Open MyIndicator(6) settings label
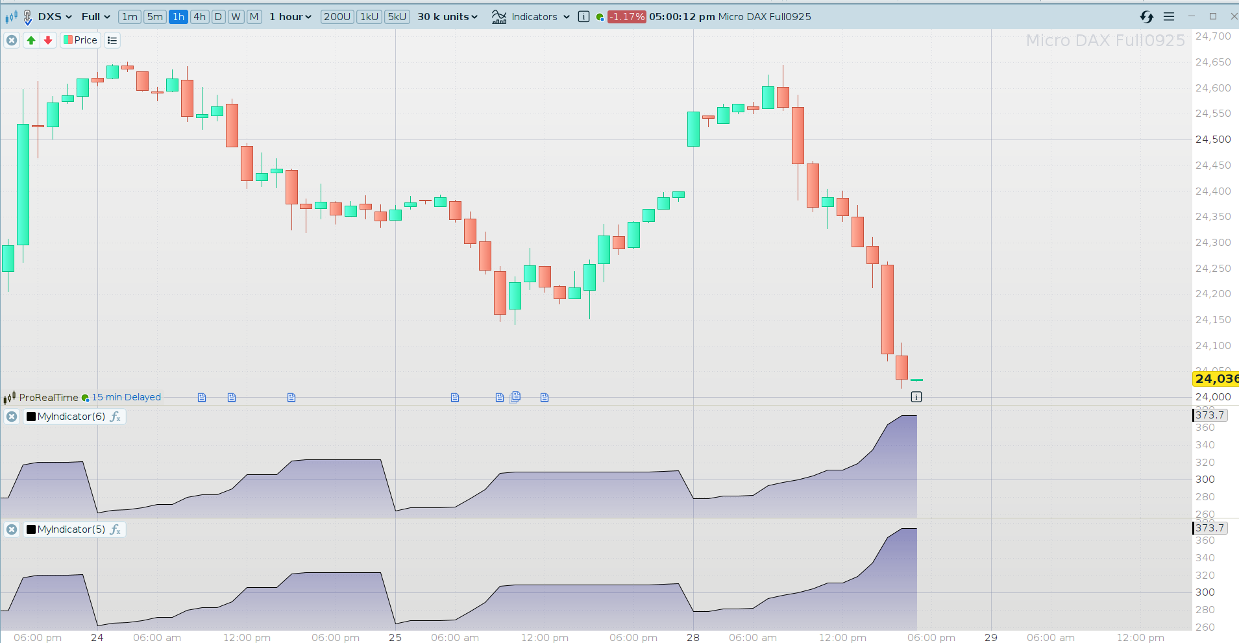Screen dimensions: 1239x643 coord(71,417)
